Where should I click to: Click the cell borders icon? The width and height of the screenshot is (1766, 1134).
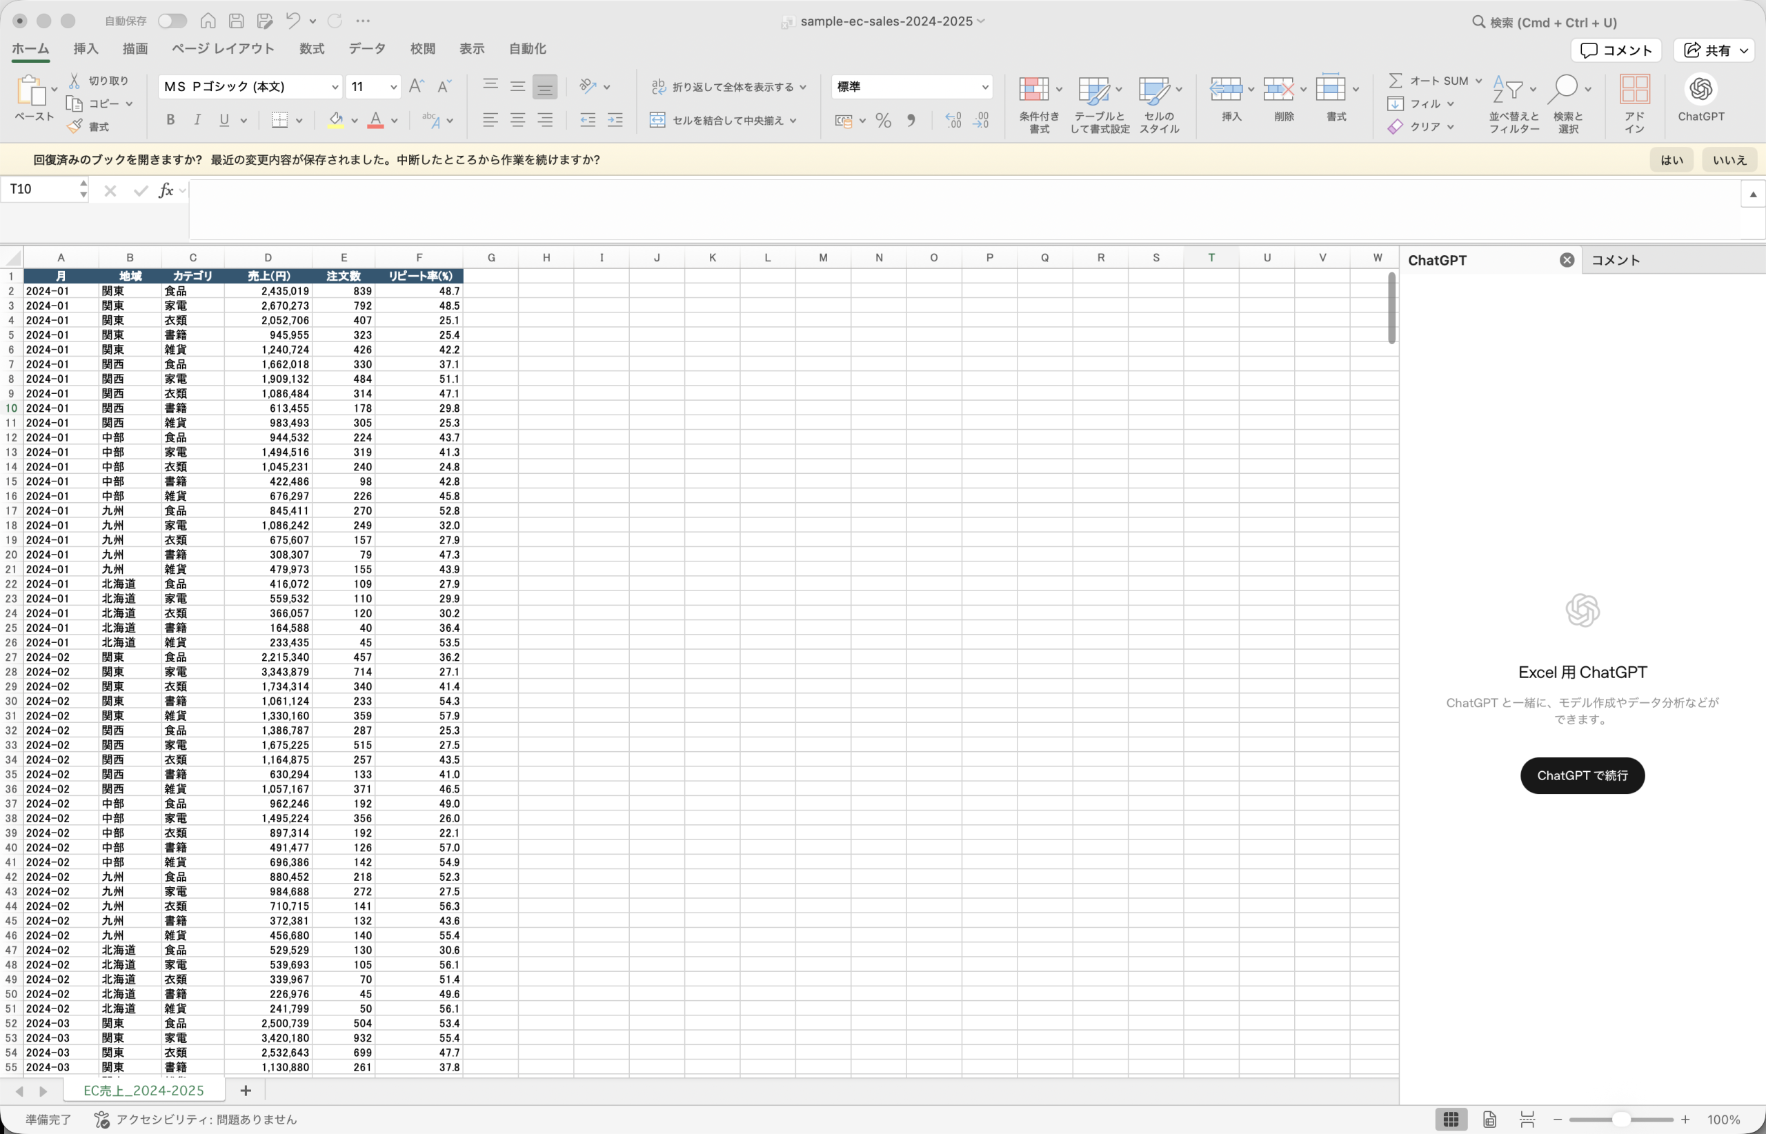279,119
